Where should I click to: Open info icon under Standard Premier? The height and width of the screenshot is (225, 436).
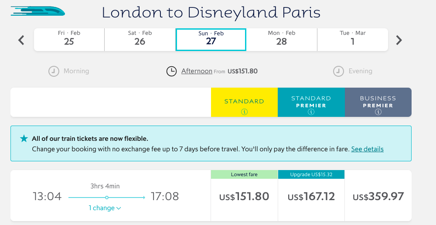(x=311, y=112)
